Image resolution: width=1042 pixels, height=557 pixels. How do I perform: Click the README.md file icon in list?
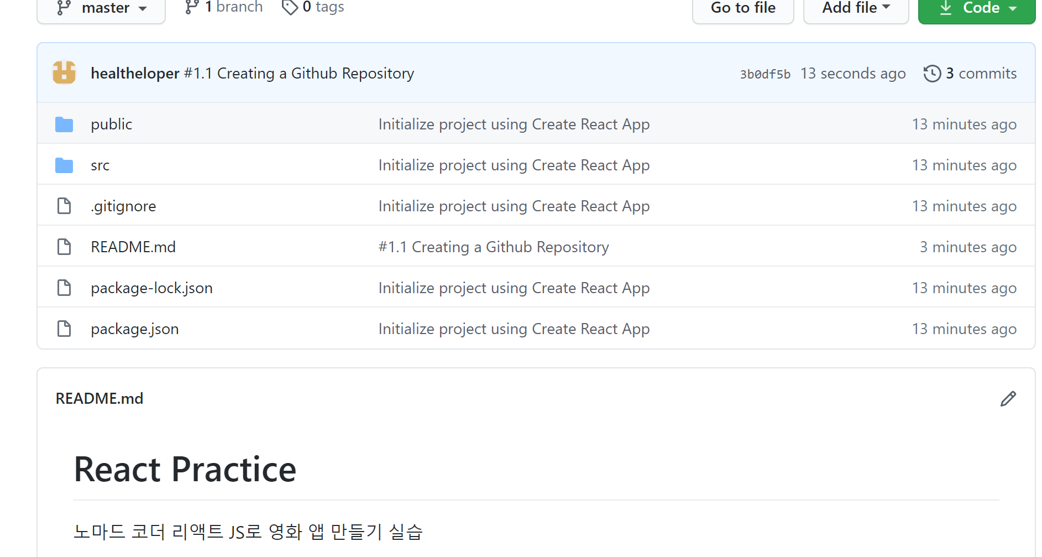point(64,247)
